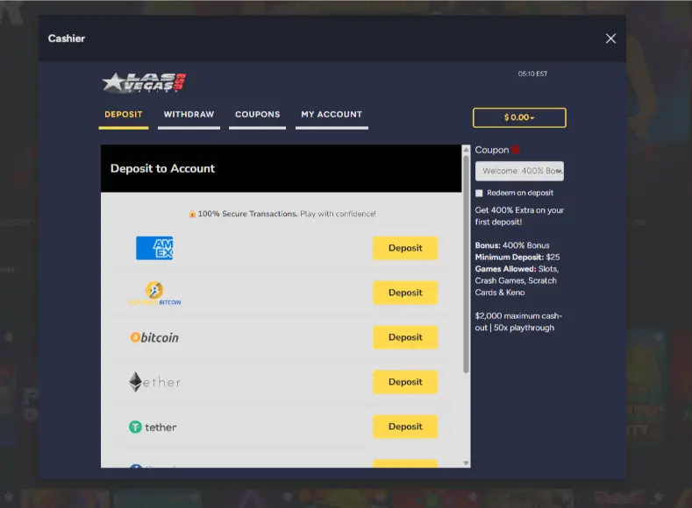Click the American Express card logo
The height and width of the screenshot is (508, 692).
pos(154,248)
